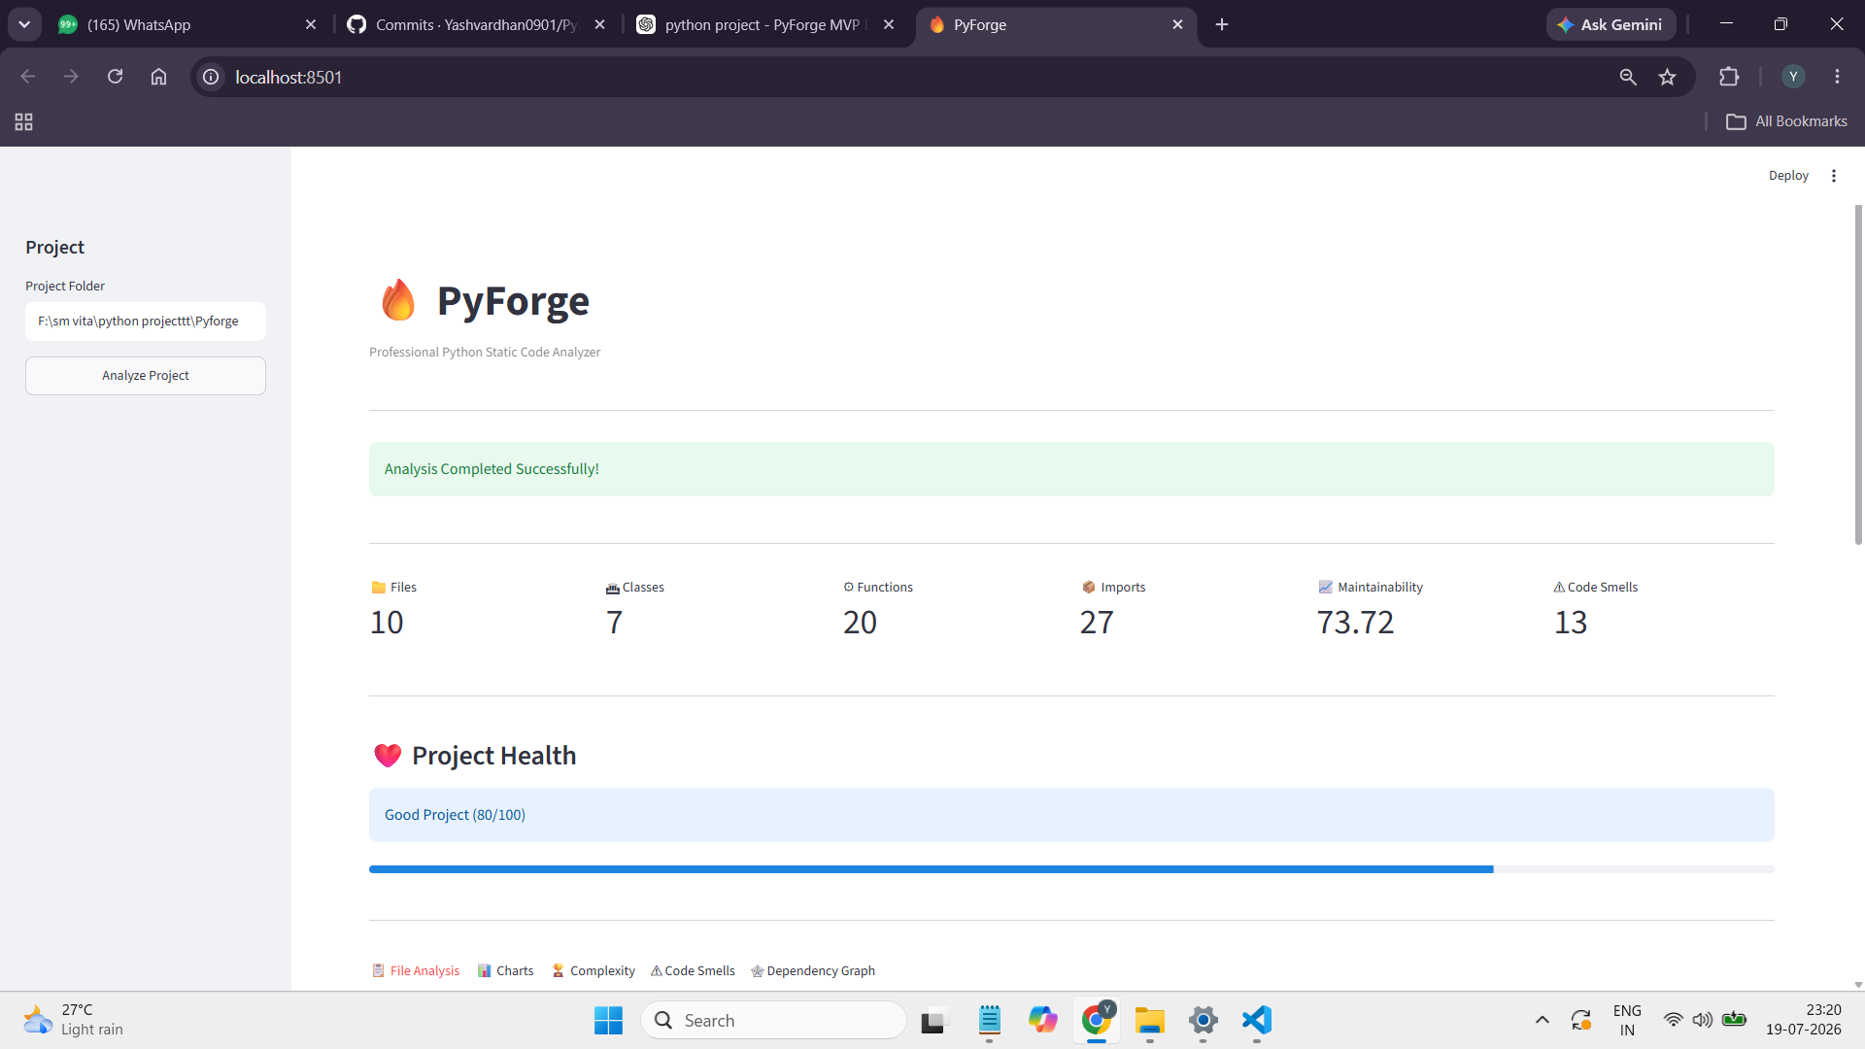Open the Chrome tab search dropdown arrow
Screen dimensions: 1865x1049
(24, 24)
